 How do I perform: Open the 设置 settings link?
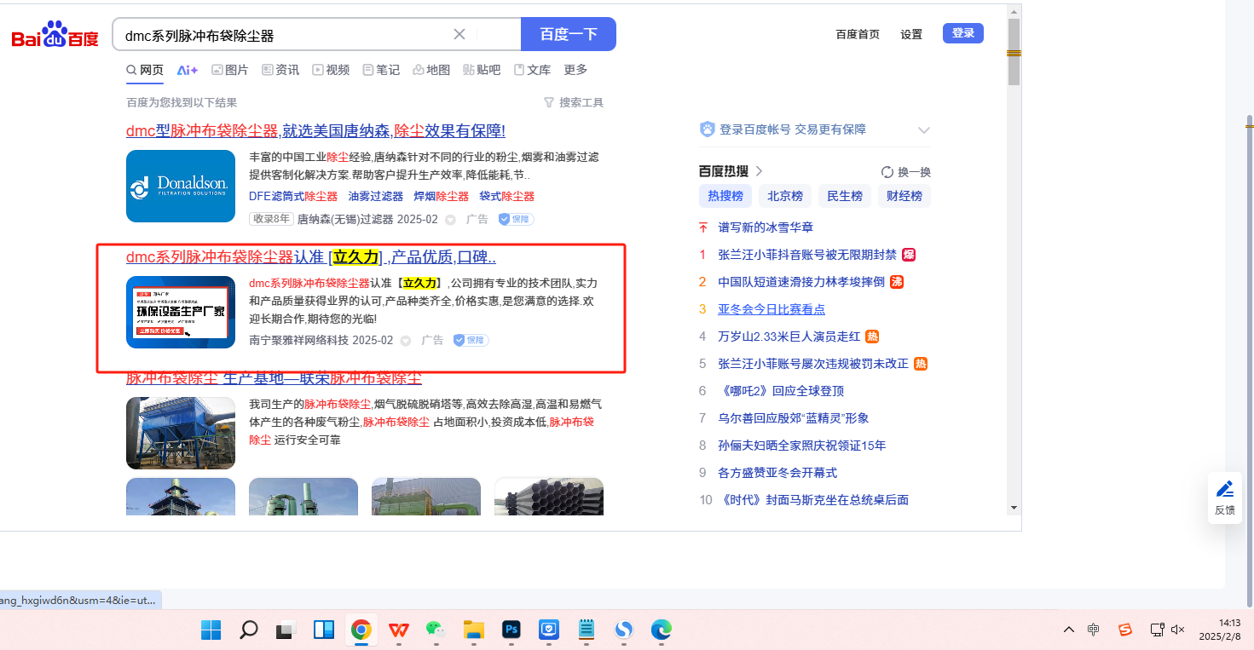click(x=911, y=34)
